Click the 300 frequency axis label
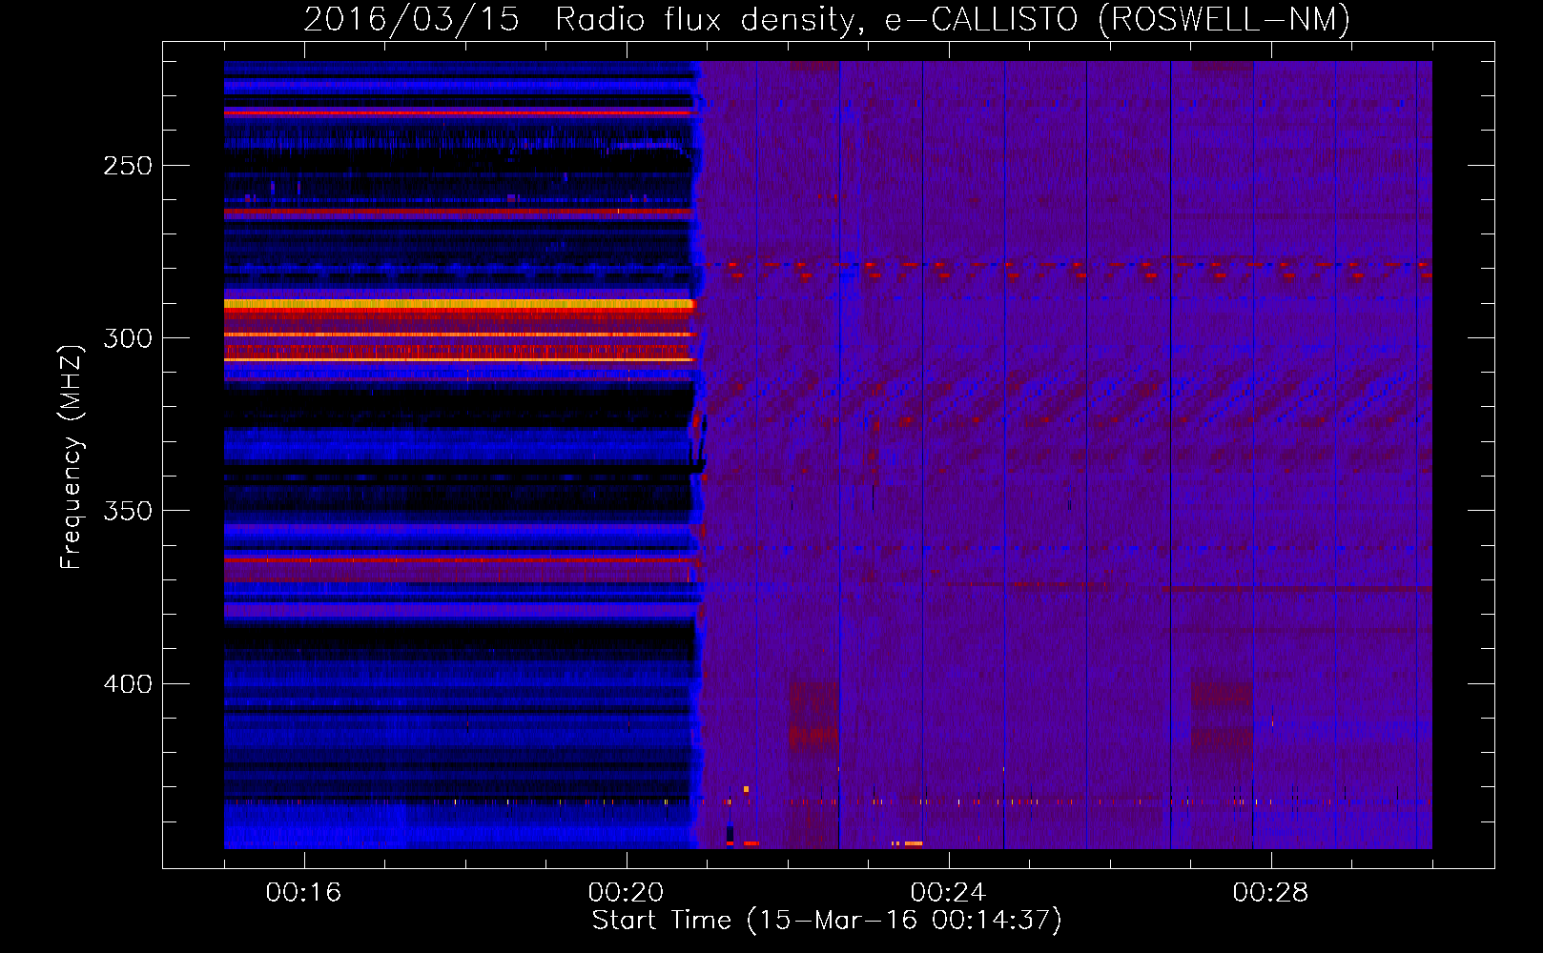This screenshot has width=1543, height=953. click(x=128, y=338)
